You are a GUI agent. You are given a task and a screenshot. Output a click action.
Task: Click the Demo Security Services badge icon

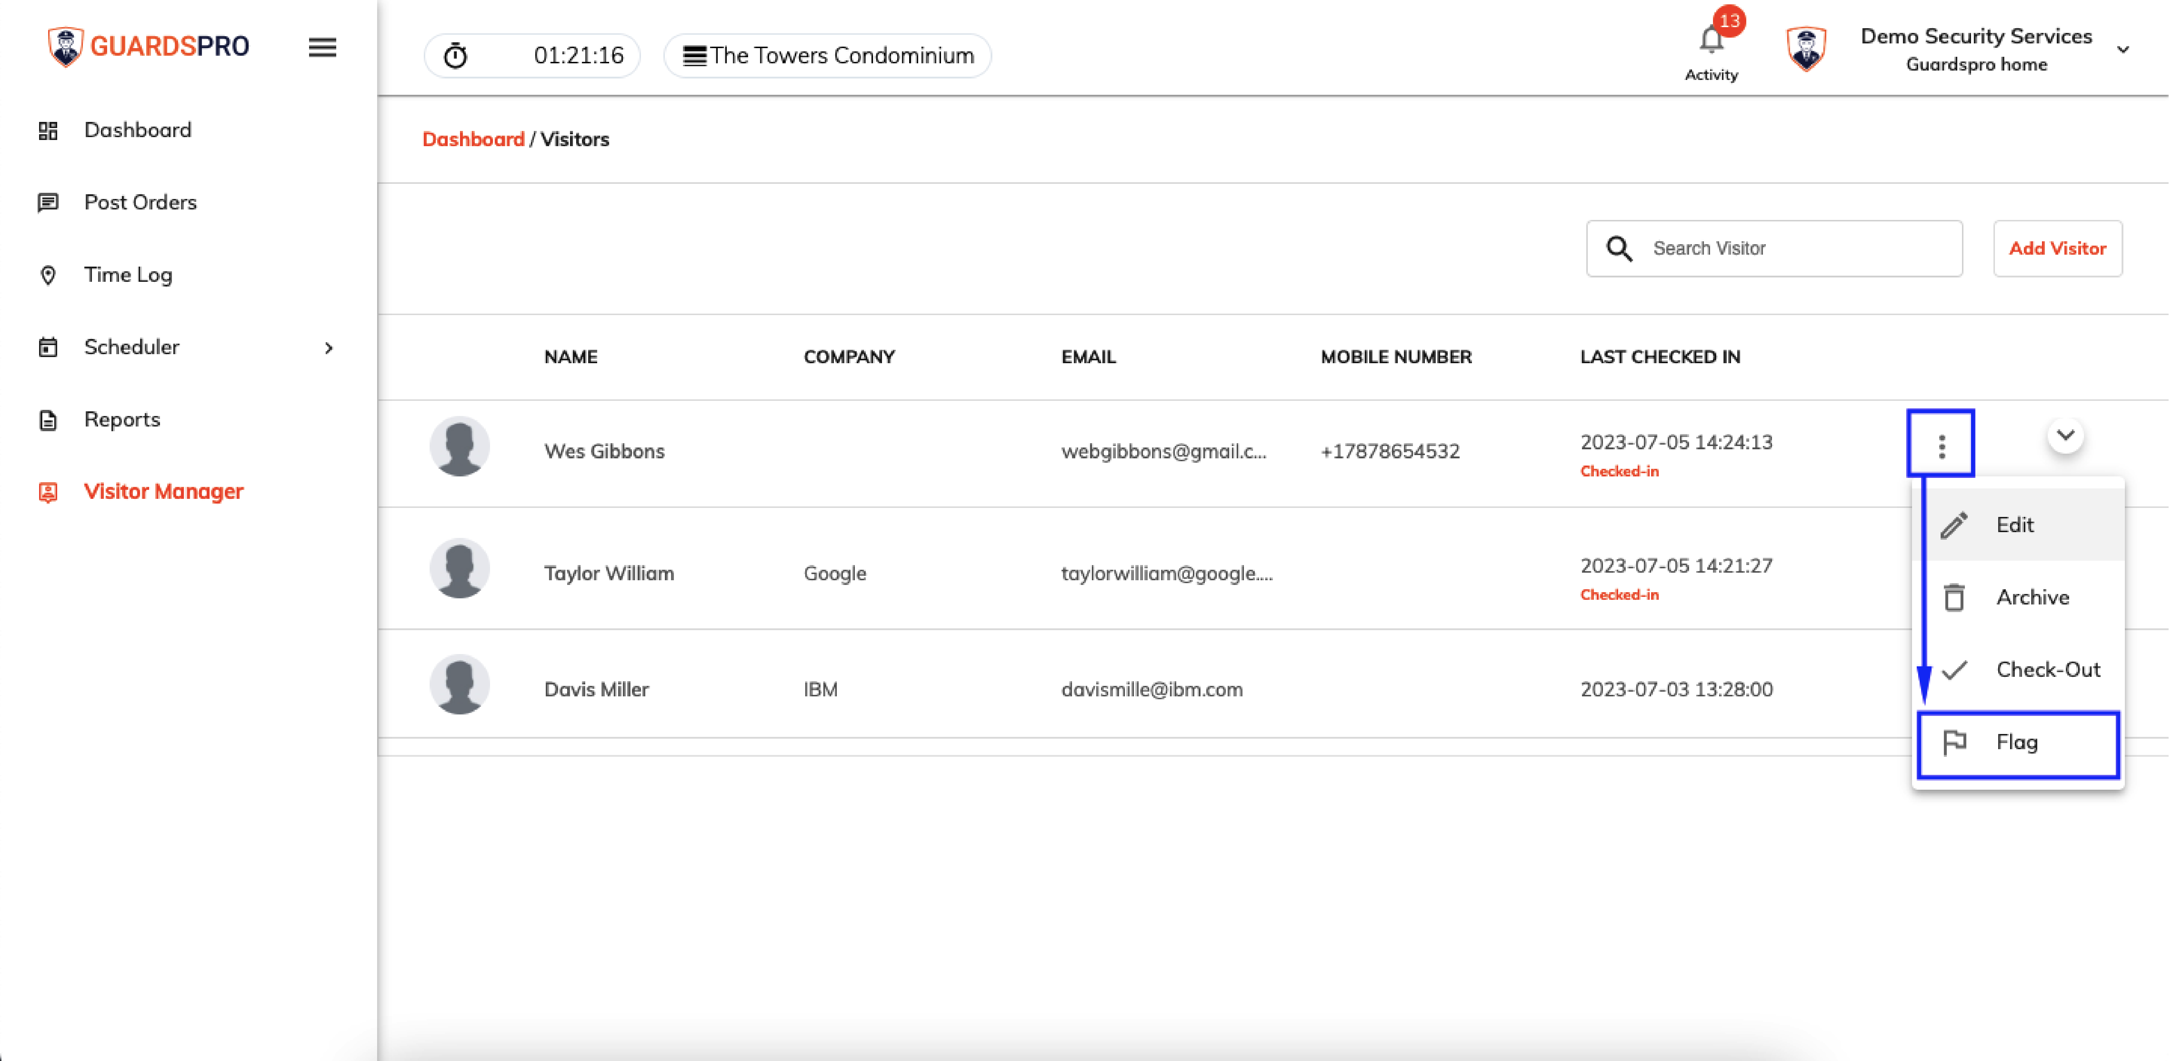(x=1806, y=49)
